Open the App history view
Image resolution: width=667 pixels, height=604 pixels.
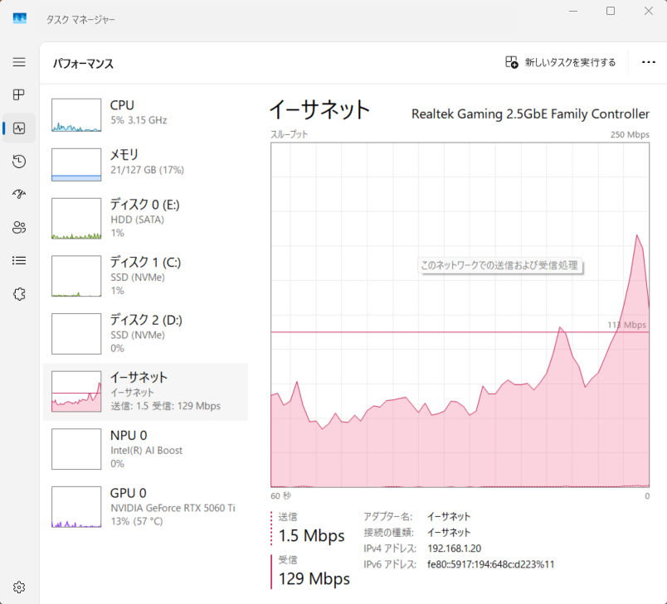pos(18,161)
